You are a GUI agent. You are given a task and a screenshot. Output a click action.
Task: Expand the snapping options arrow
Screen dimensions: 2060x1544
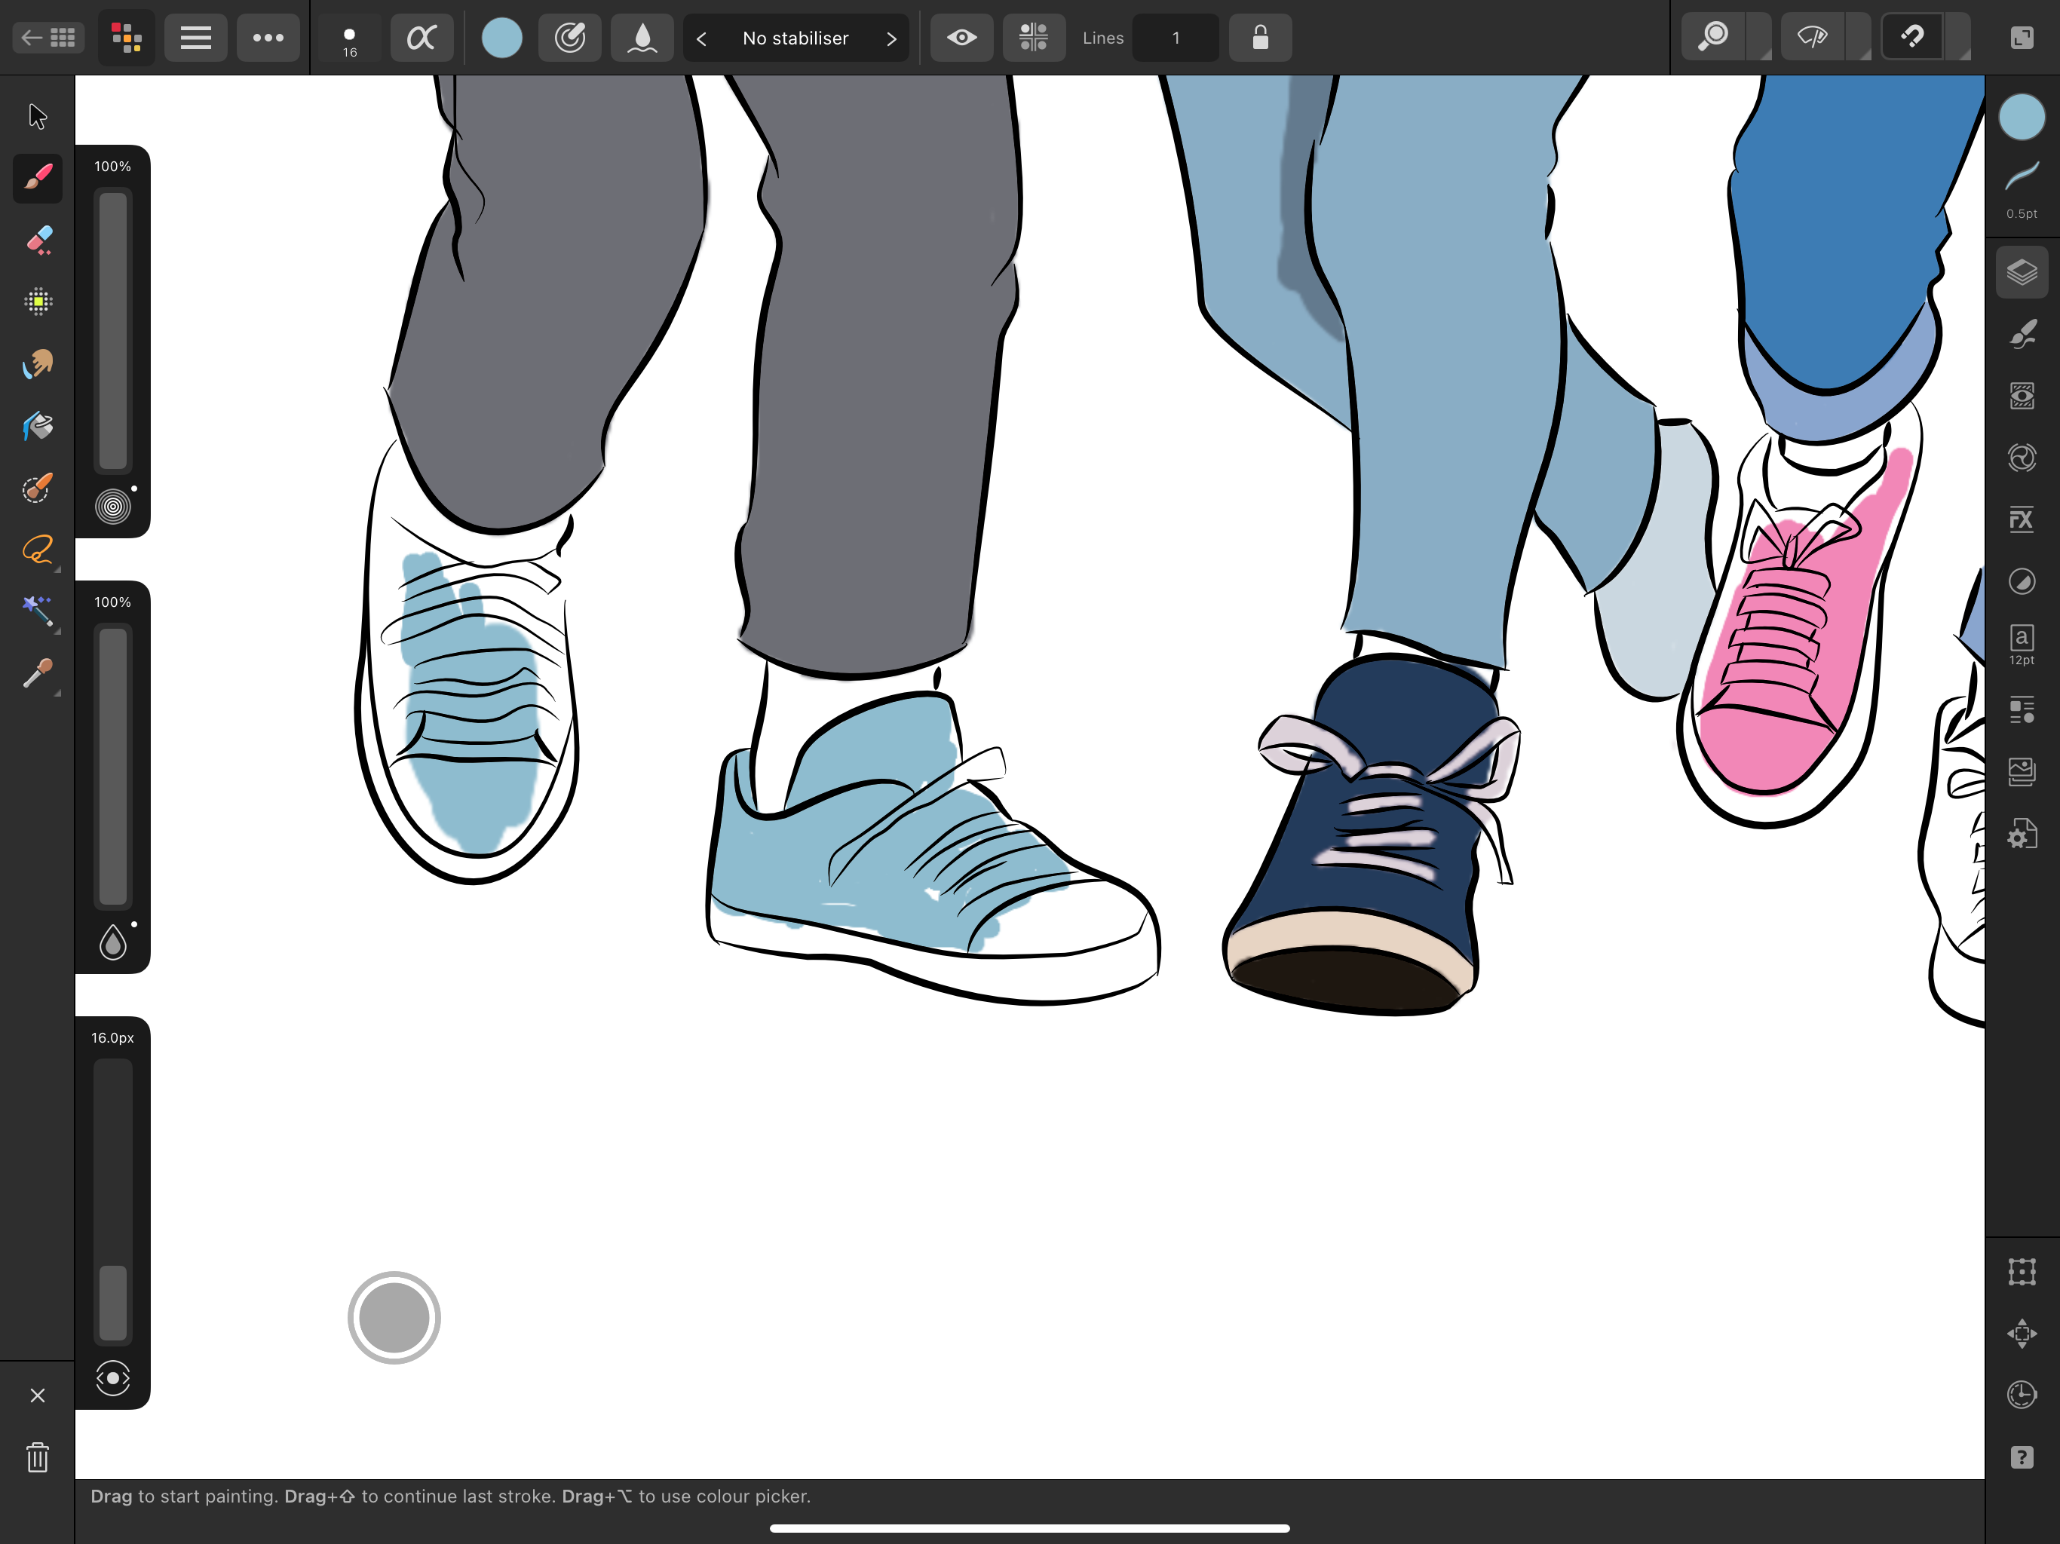coord(1958,38)
